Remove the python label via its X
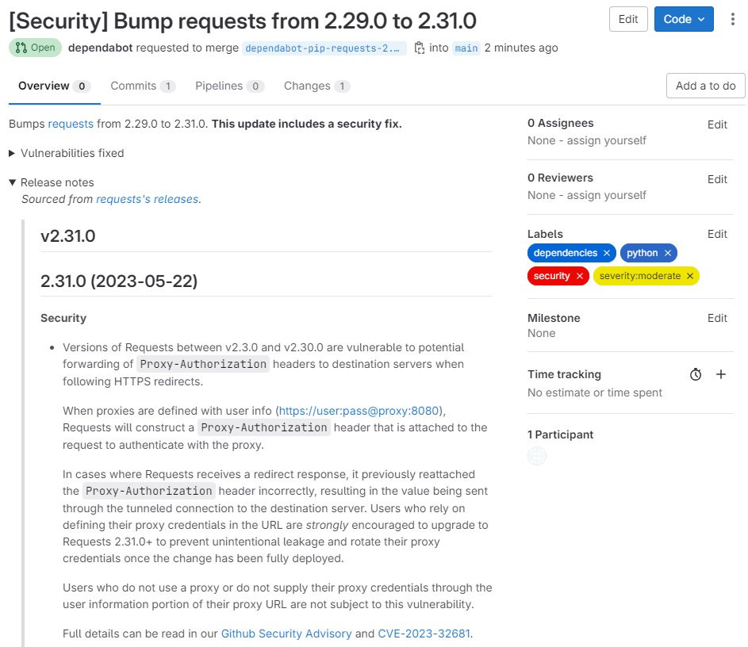Image resolution: width=748 pixels, height=647 pixels. pos(668,253)
